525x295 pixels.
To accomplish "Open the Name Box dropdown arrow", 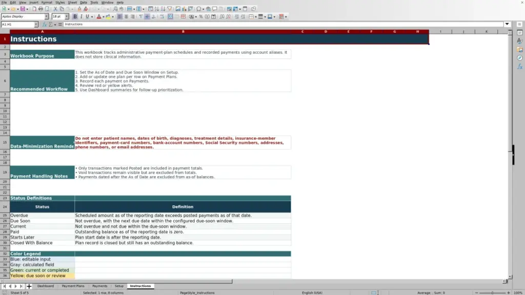I will pyautogui.click(x=36, y=25).
